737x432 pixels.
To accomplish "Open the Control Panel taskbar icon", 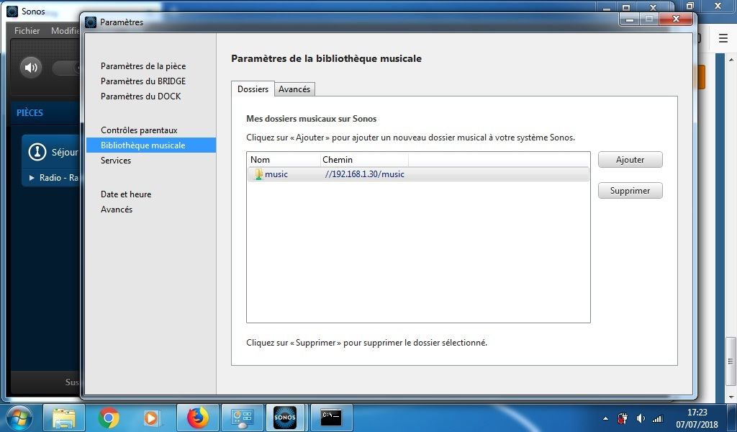I will click(243, 418).
